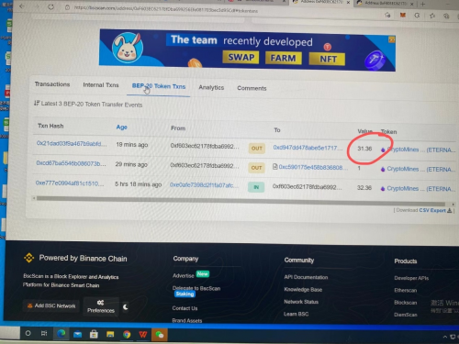Viewport: 459px width, 344px height.
Task: Open the Mail app from the taskbar
Action: click(77, 334)
